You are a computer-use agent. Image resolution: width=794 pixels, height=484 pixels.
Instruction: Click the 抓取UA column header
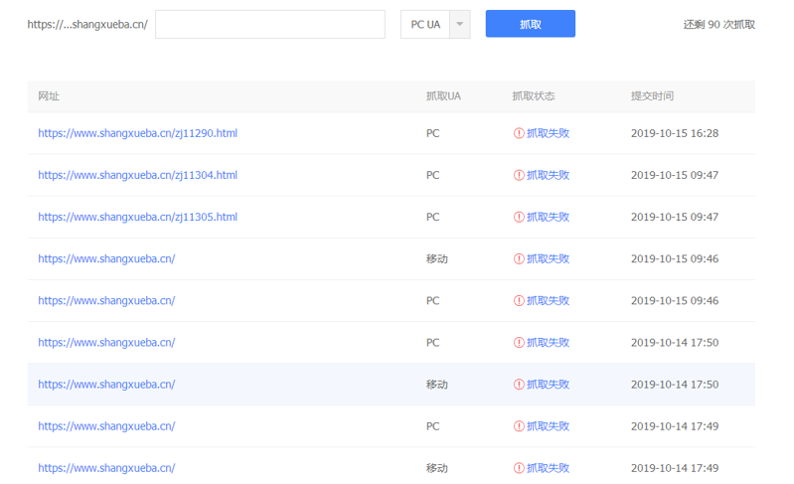click(x=443, y=96)
